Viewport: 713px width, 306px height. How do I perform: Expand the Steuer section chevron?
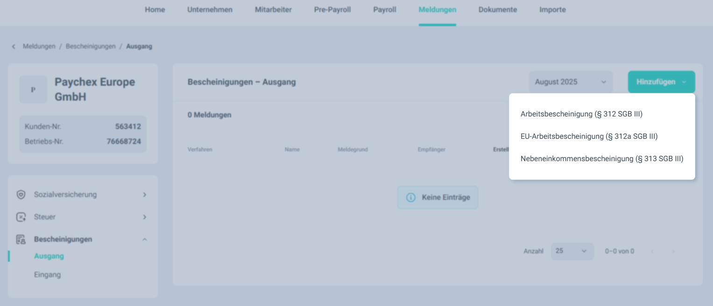(145, 217)
